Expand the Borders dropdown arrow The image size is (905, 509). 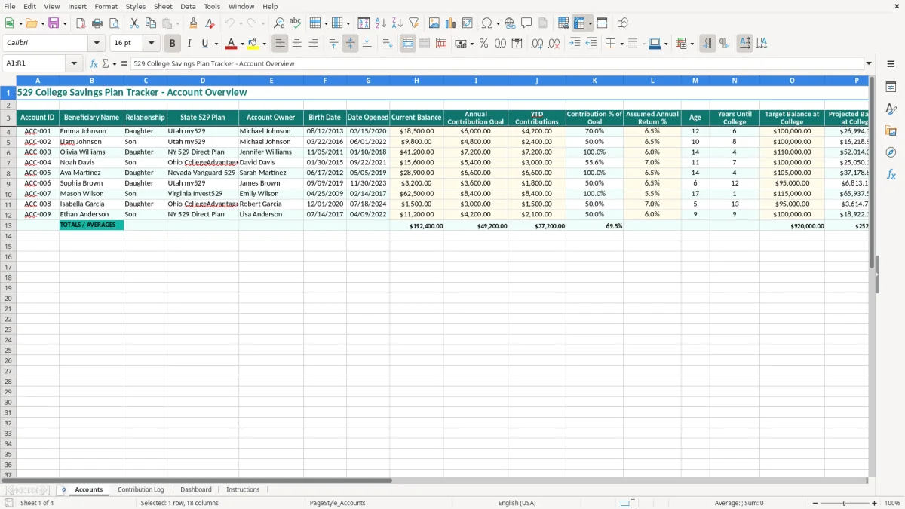point(621,44)
